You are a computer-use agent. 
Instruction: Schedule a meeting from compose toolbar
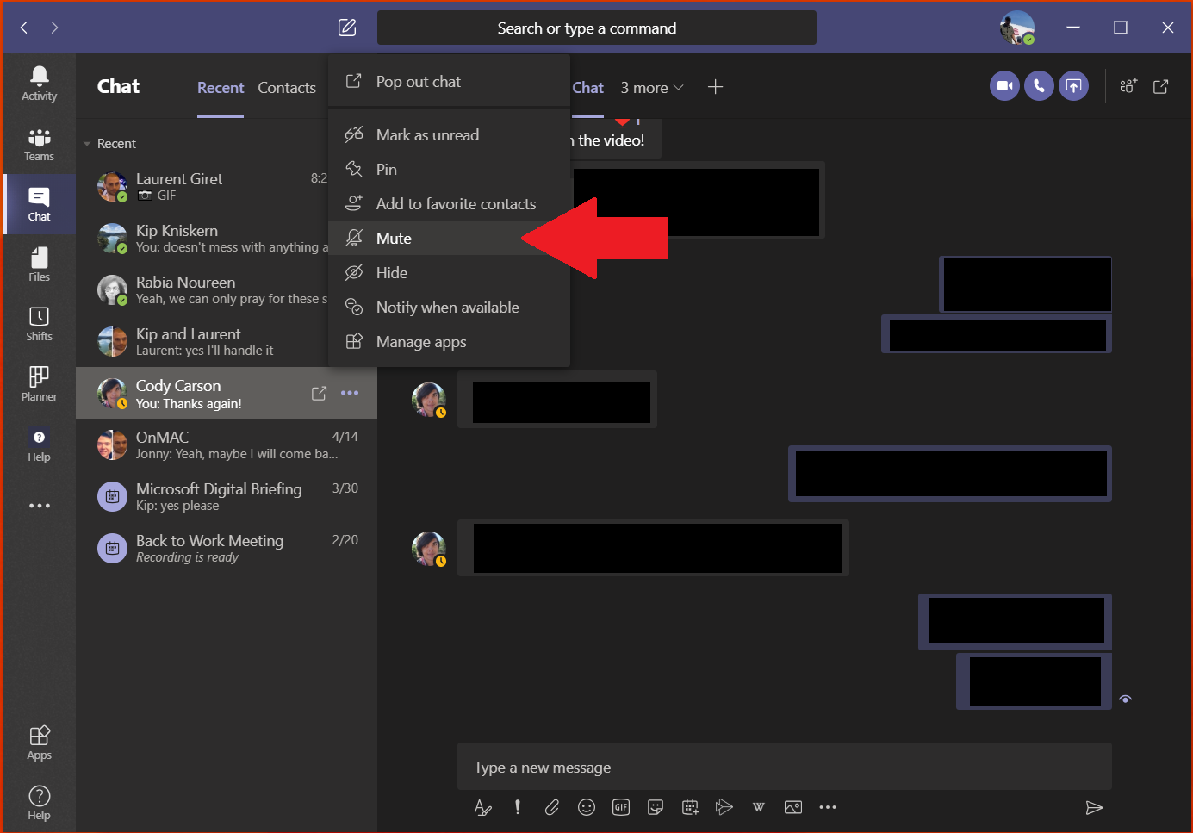690,807
